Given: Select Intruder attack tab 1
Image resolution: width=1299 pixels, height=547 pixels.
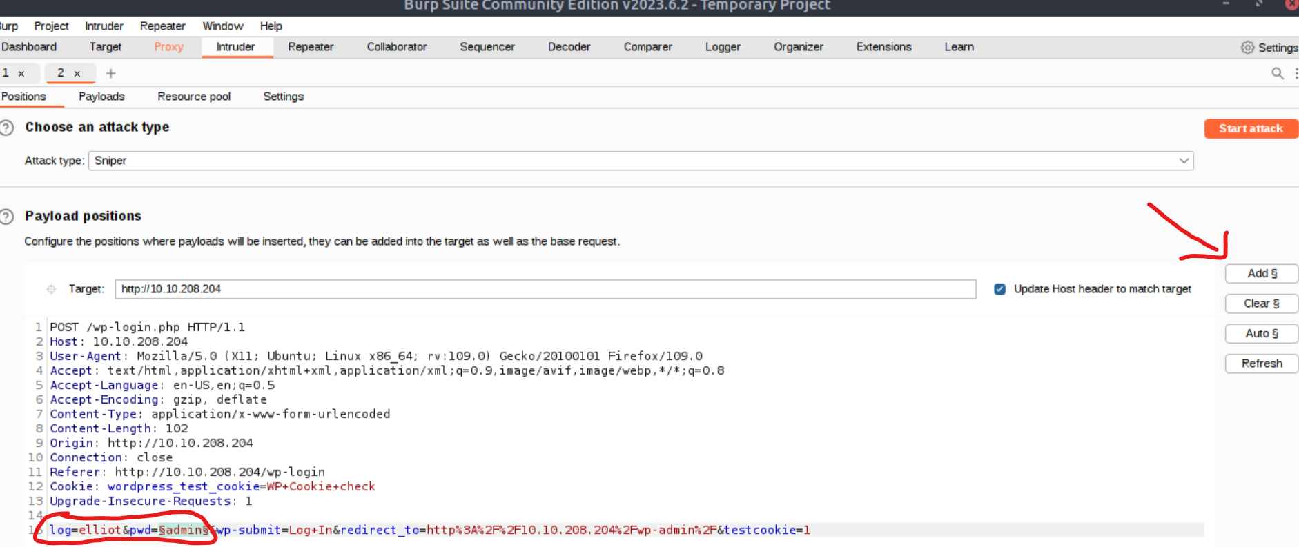Looking at the screenshot, I should [6, 73].
